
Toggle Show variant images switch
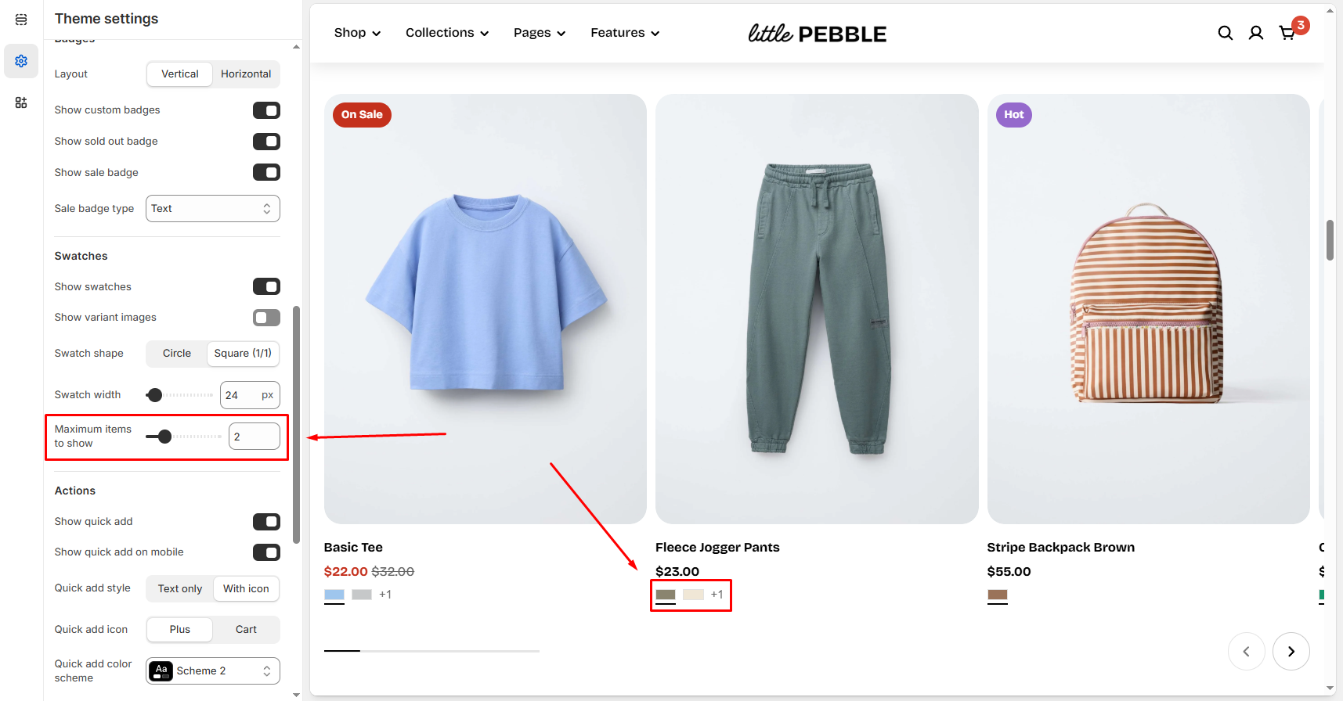pos(266,318)
